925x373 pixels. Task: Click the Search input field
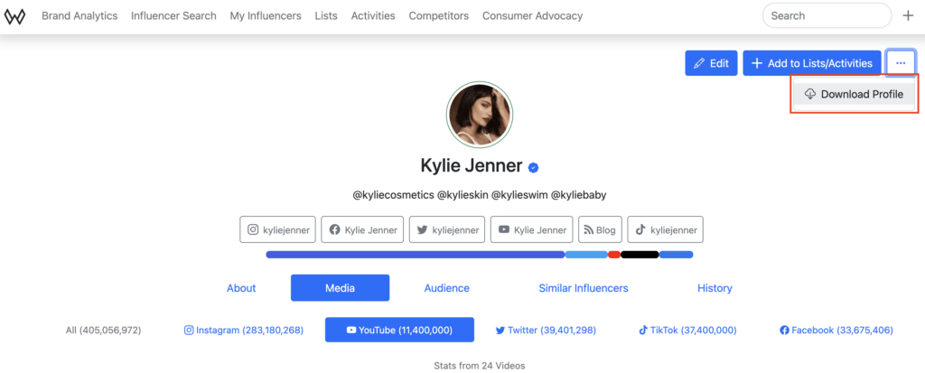[x=822, y=16]
